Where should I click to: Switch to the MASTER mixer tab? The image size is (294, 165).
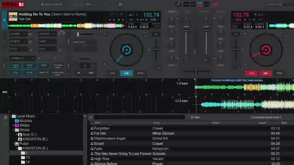(220, 12)
